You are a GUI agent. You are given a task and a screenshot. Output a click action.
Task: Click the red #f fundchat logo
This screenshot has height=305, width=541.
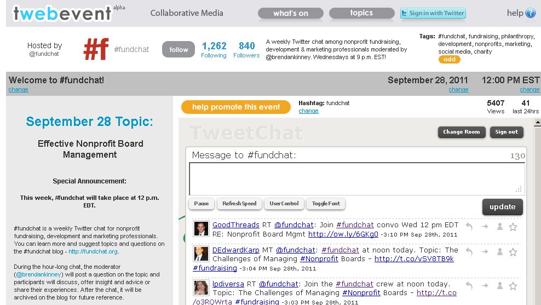point(96,49)
